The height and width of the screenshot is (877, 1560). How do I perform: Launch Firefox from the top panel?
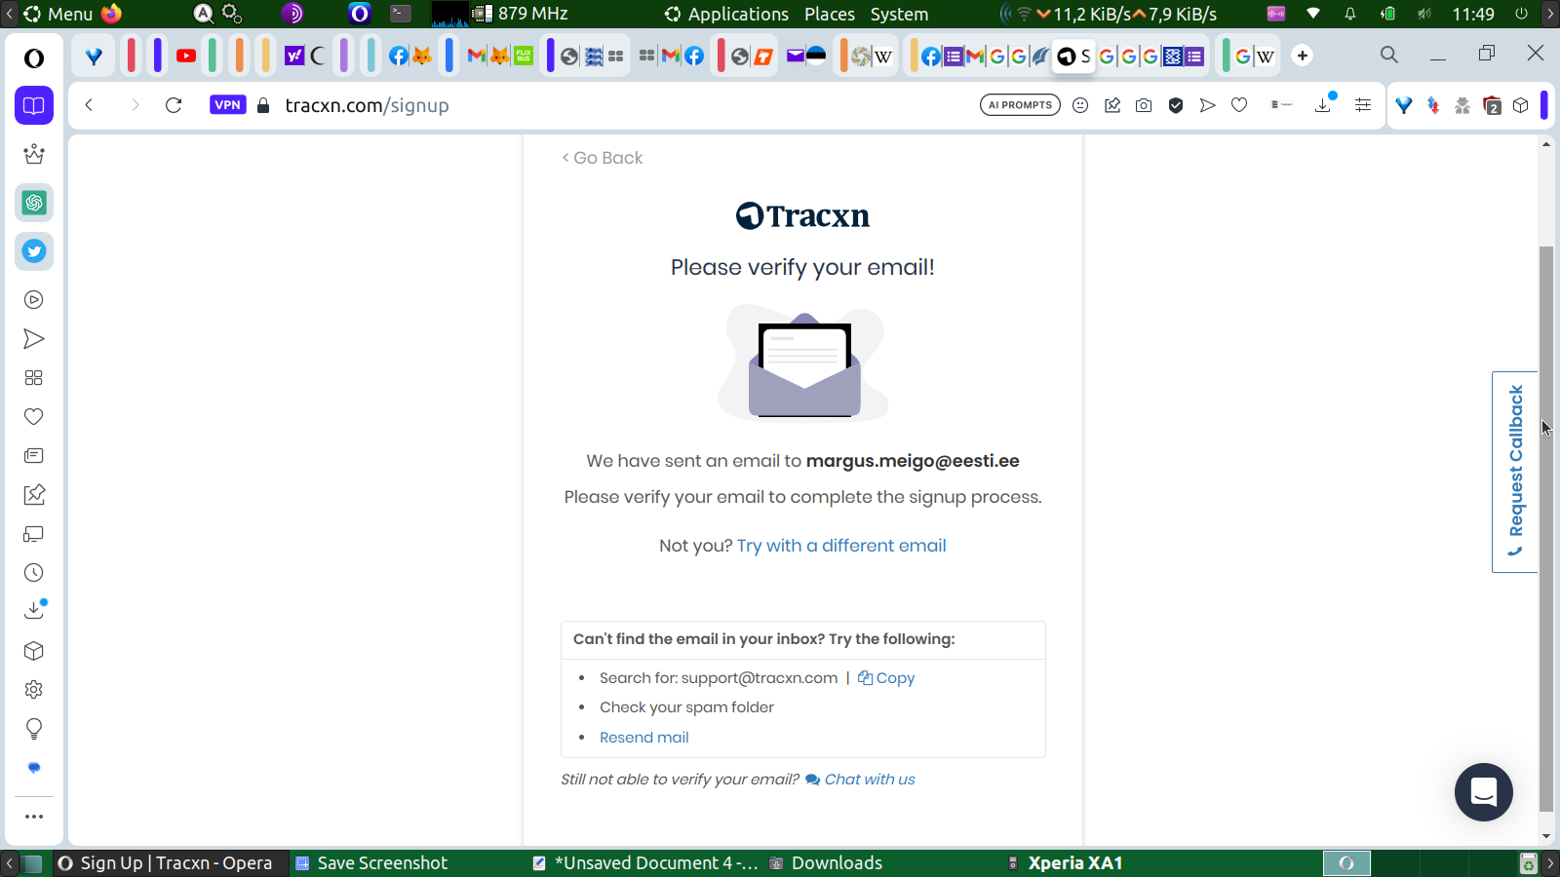coord(112,14)
